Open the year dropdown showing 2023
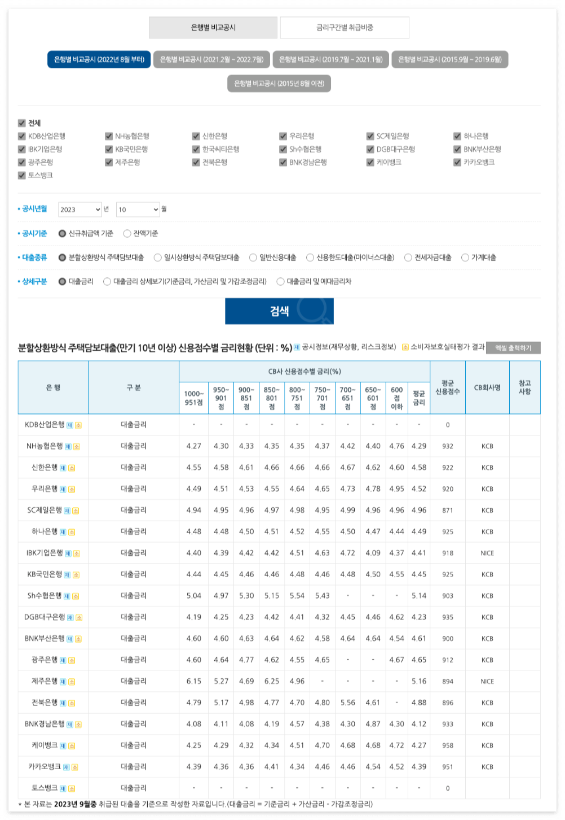565x820 pixels. (x=80, y=210)
